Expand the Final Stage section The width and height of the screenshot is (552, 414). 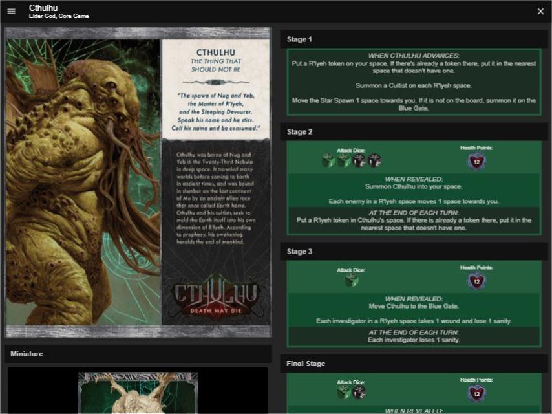pos(414,364)
